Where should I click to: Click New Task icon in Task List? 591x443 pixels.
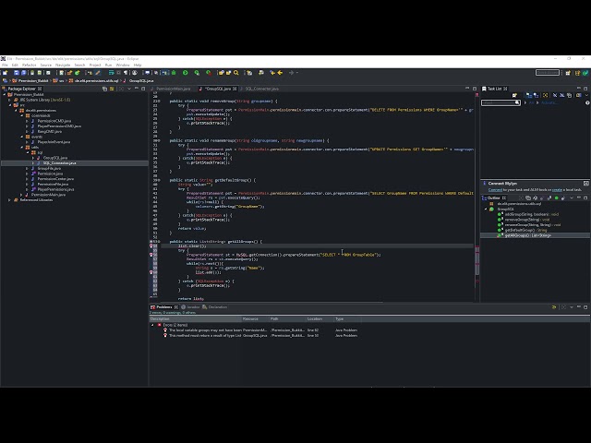[x=515, y=95]
